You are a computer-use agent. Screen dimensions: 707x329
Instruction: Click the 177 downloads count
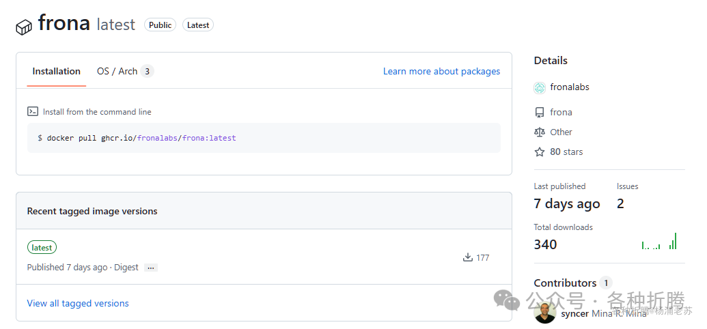click(482, 258)
